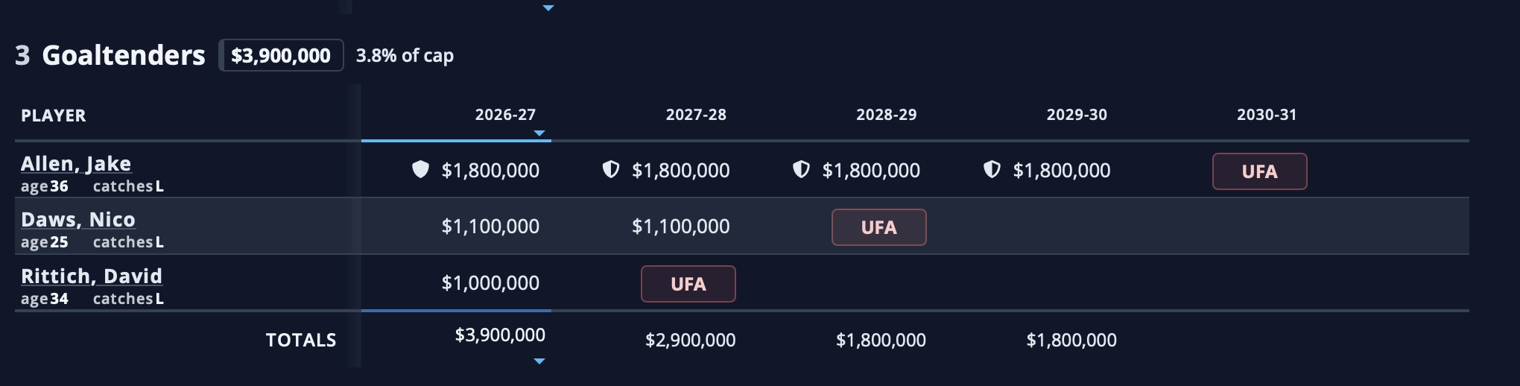Click the small arrow at the top of the page
Screen dimensions: 1520x386
click(x=548, y=8)
